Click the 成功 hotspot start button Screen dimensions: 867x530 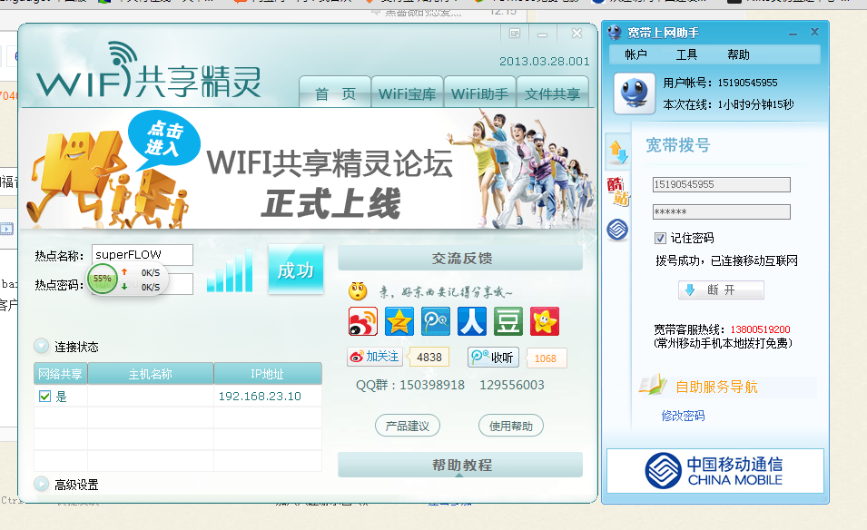[296, 270]
